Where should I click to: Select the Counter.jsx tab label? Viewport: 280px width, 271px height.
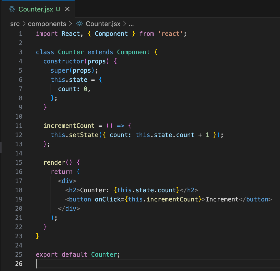[36, 9]
